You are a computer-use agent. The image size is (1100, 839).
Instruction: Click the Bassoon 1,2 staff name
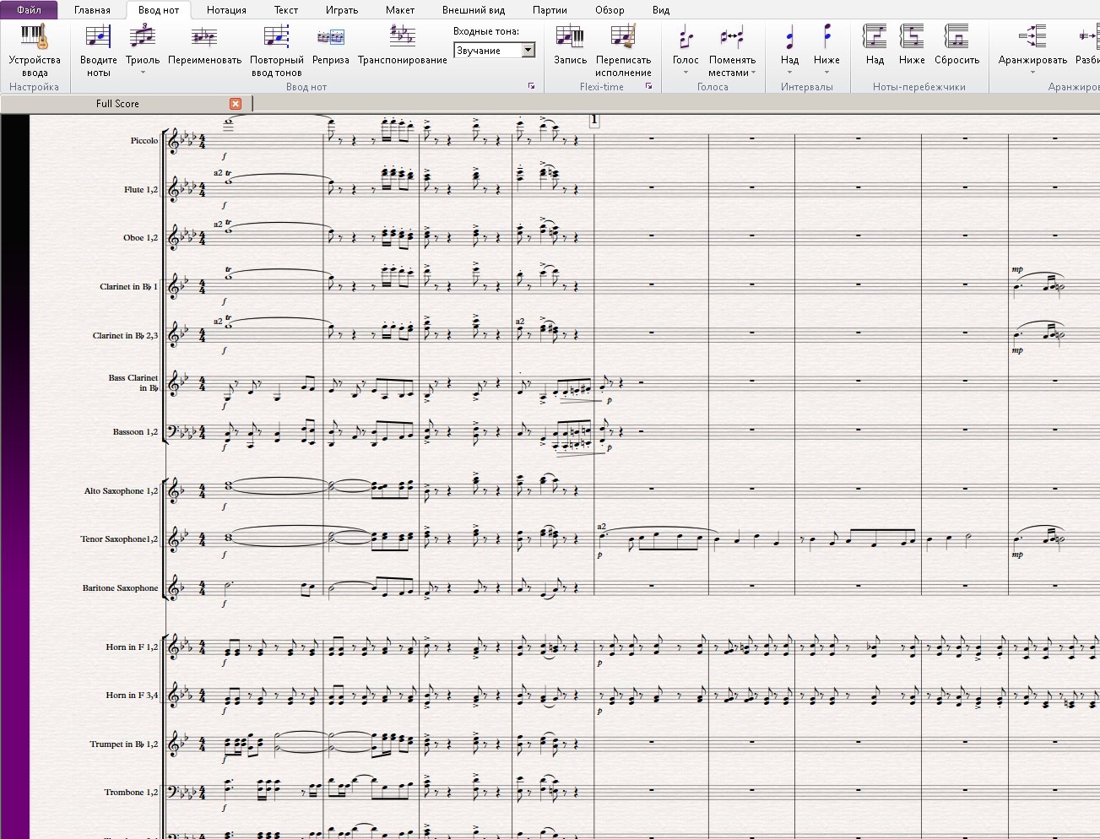136,432
